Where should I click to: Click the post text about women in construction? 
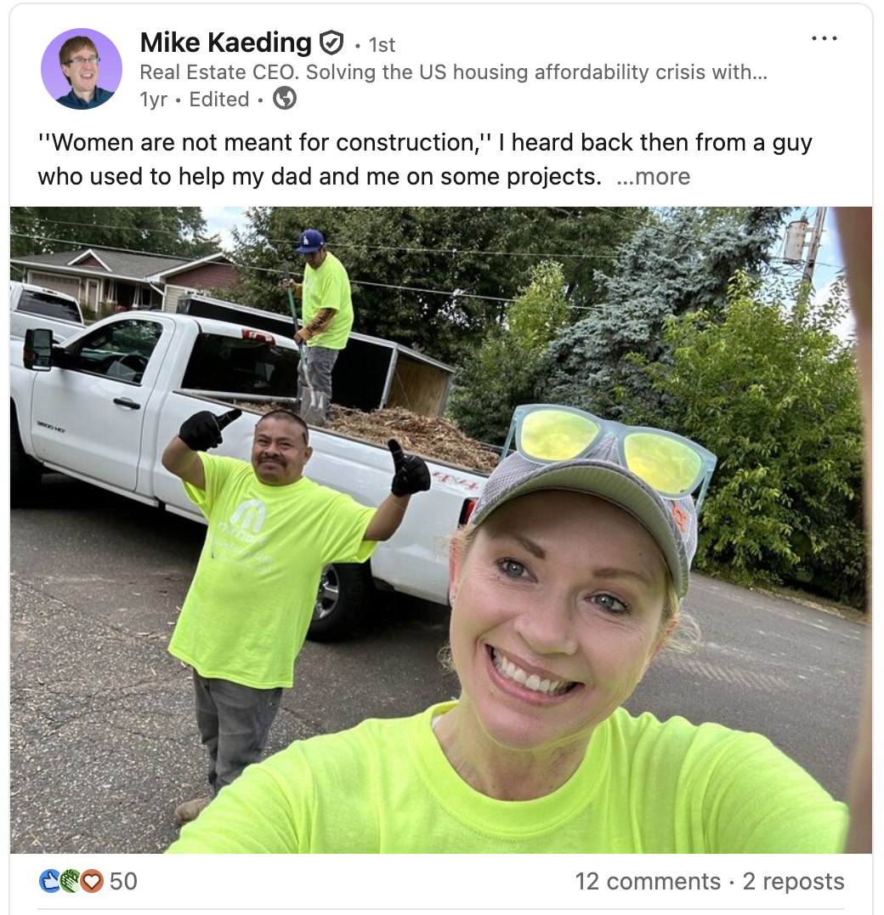(x=424, y=159)
